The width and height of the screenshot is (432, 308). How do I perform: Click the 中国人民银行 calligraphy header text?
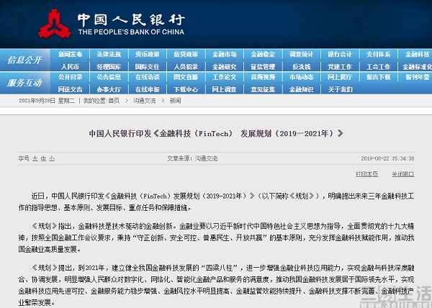tap(131, 20)
